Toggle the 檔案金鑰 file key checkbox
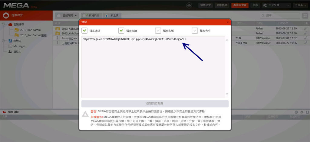The width and height of the screenshot is (310, 142). 121,31
